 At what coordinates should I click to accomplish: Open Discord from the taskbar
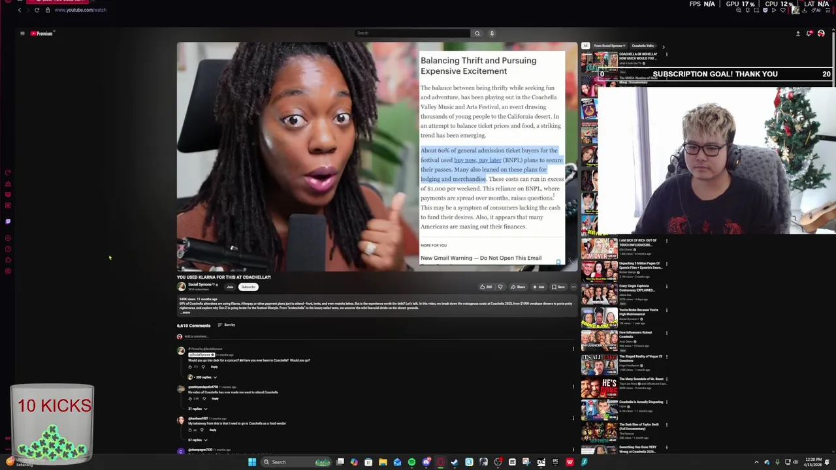pos(426,462)
